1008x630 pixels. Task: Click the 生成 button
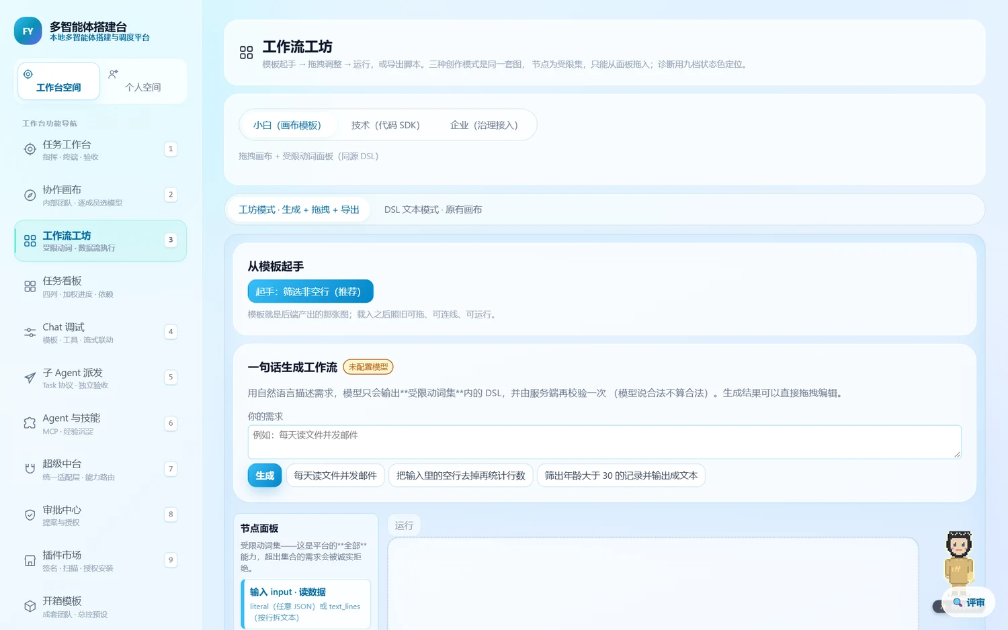click(x=265, y=476)
